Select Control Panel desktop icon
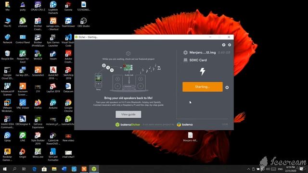The image size is (308, 173). (23, 39)
